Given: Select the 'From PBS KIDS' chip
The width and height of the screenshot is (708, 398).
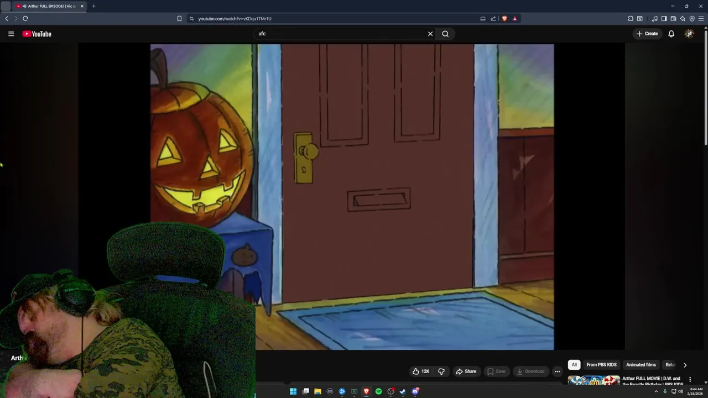Looking at the screenshot, I should [601, 365].
